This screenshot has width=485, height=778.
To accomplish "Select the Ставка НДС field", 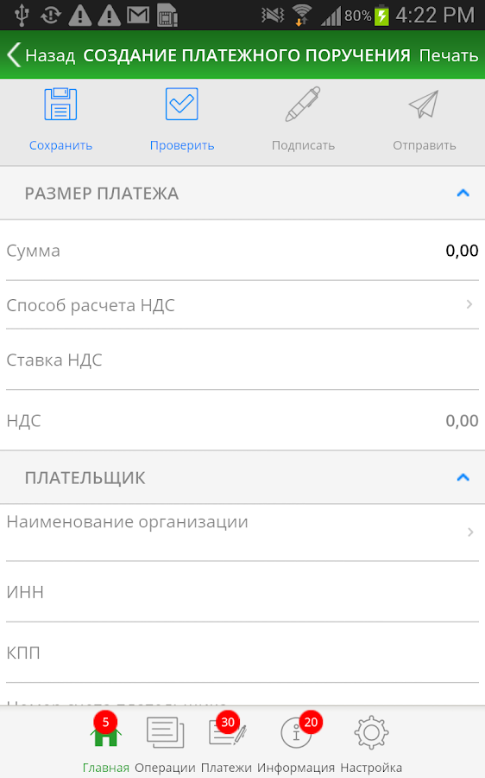I will coord(243,360).
